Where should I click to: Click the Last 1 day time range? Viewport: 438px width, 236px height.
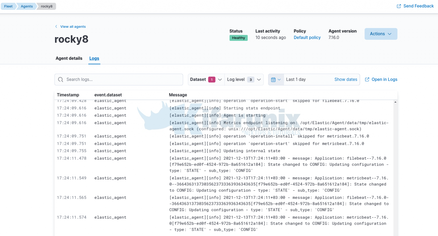point(296,80)
